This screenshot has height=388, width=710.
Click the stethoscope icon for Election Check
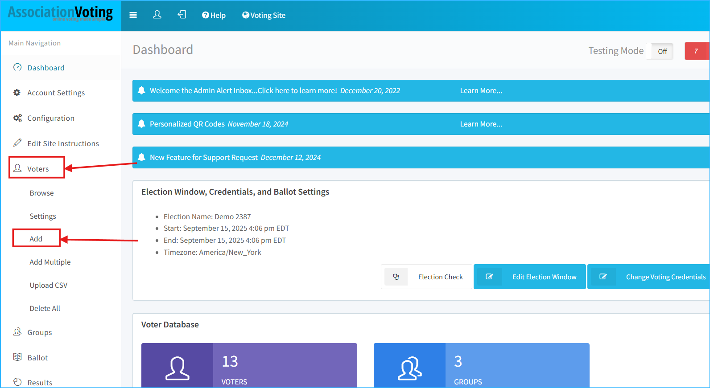tap(396, 277)
